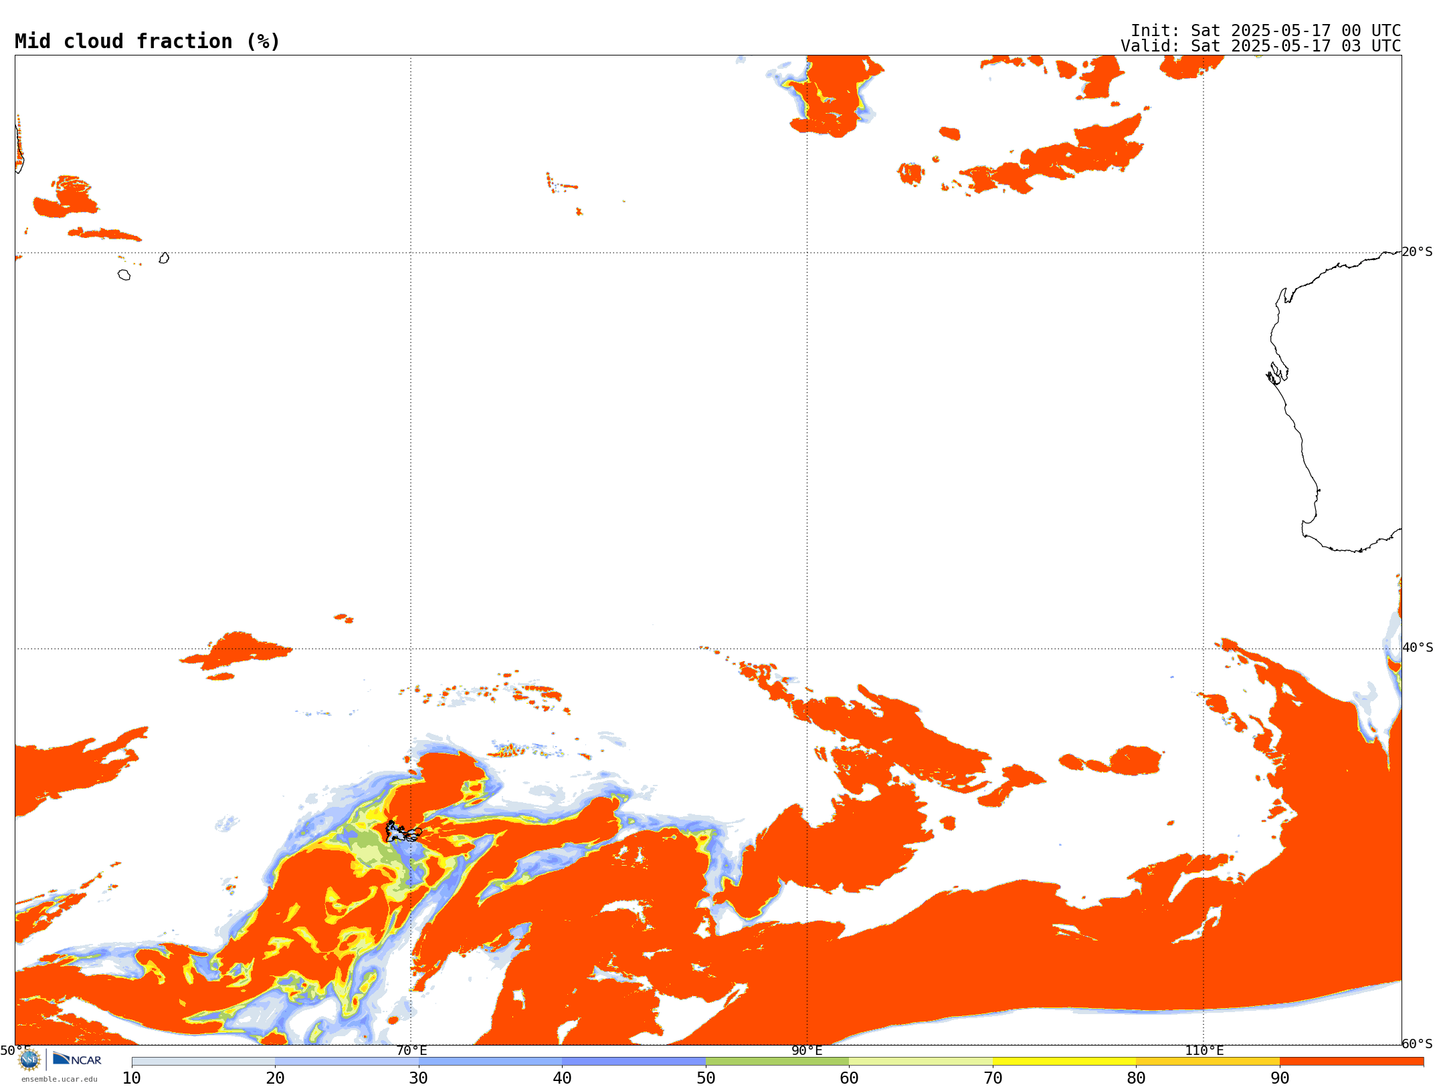Click the ensemble.ucar.edu text
The height and width of the screenshot is (1087, 1445).
tap(59, 1079)
